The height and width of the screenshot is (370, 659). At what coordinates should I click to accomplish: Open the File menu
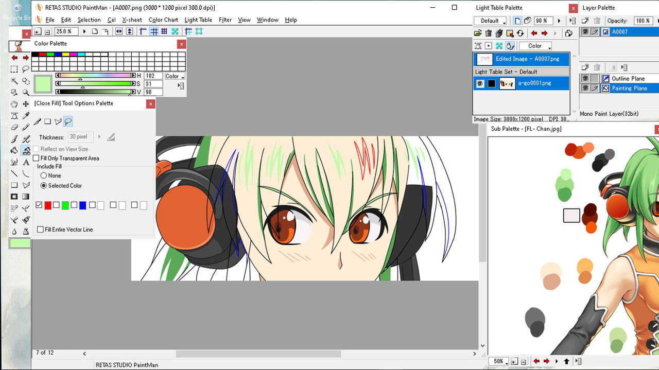click(50, 20)
